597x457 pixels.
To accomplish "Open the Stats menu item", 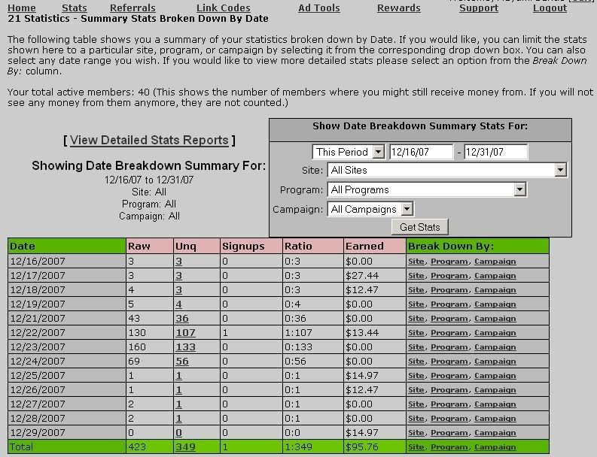I will pos(74,8).
